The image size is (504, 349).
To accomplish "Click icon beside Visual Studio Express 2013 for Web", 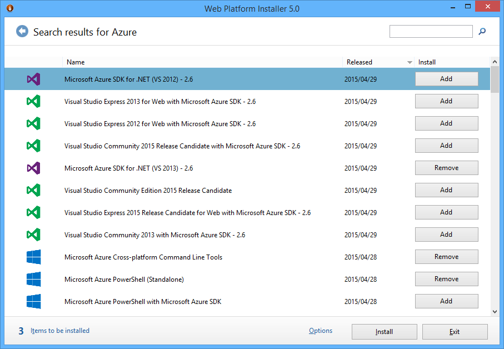I will [33, 101].
